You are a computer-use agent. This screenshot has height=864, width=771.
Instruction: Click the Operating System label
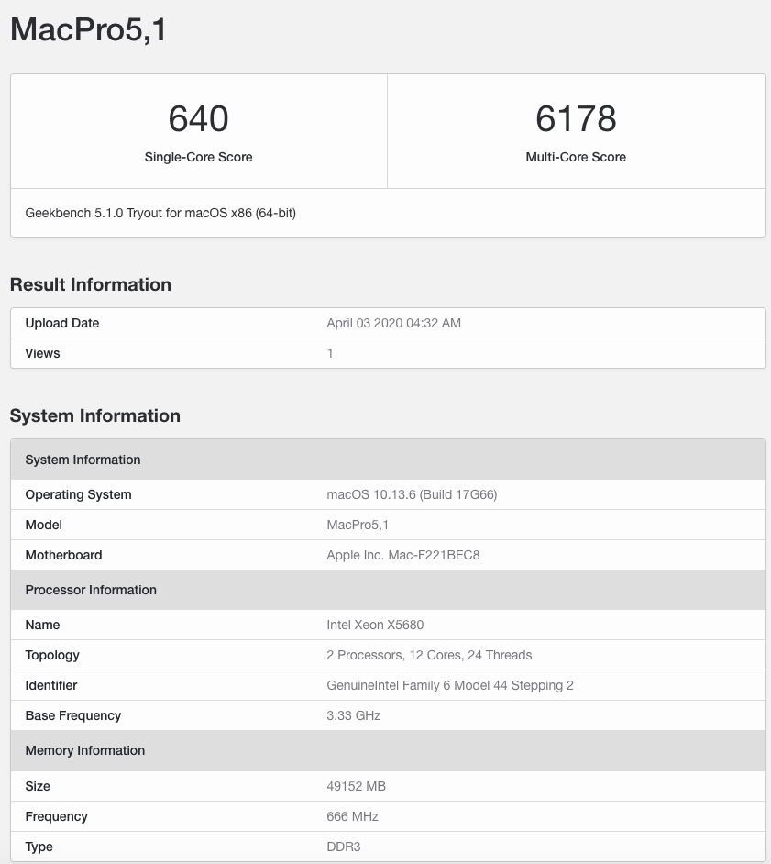point(78,494)
